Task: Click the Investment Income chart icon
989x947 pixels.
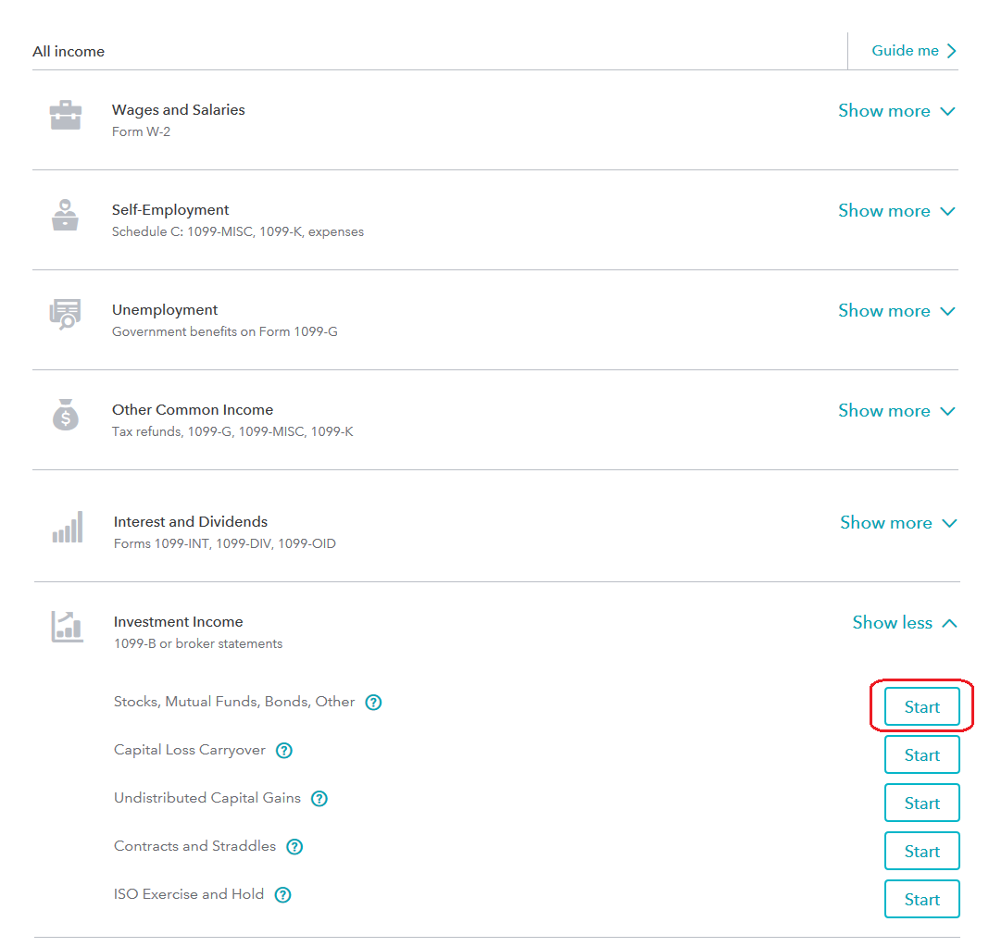Action: point(67,627)
